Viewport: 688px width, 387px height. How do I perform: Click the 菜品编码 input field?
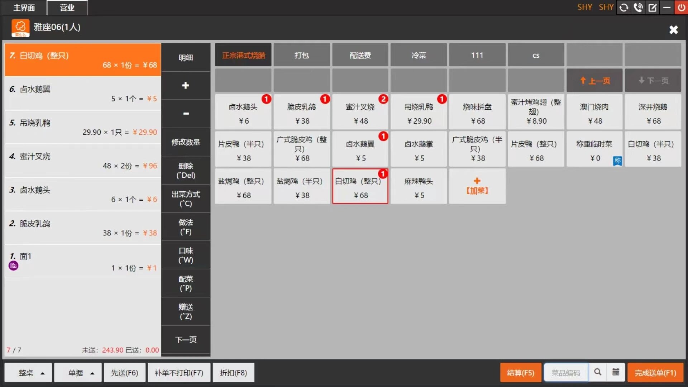click(x=565, y=373)
